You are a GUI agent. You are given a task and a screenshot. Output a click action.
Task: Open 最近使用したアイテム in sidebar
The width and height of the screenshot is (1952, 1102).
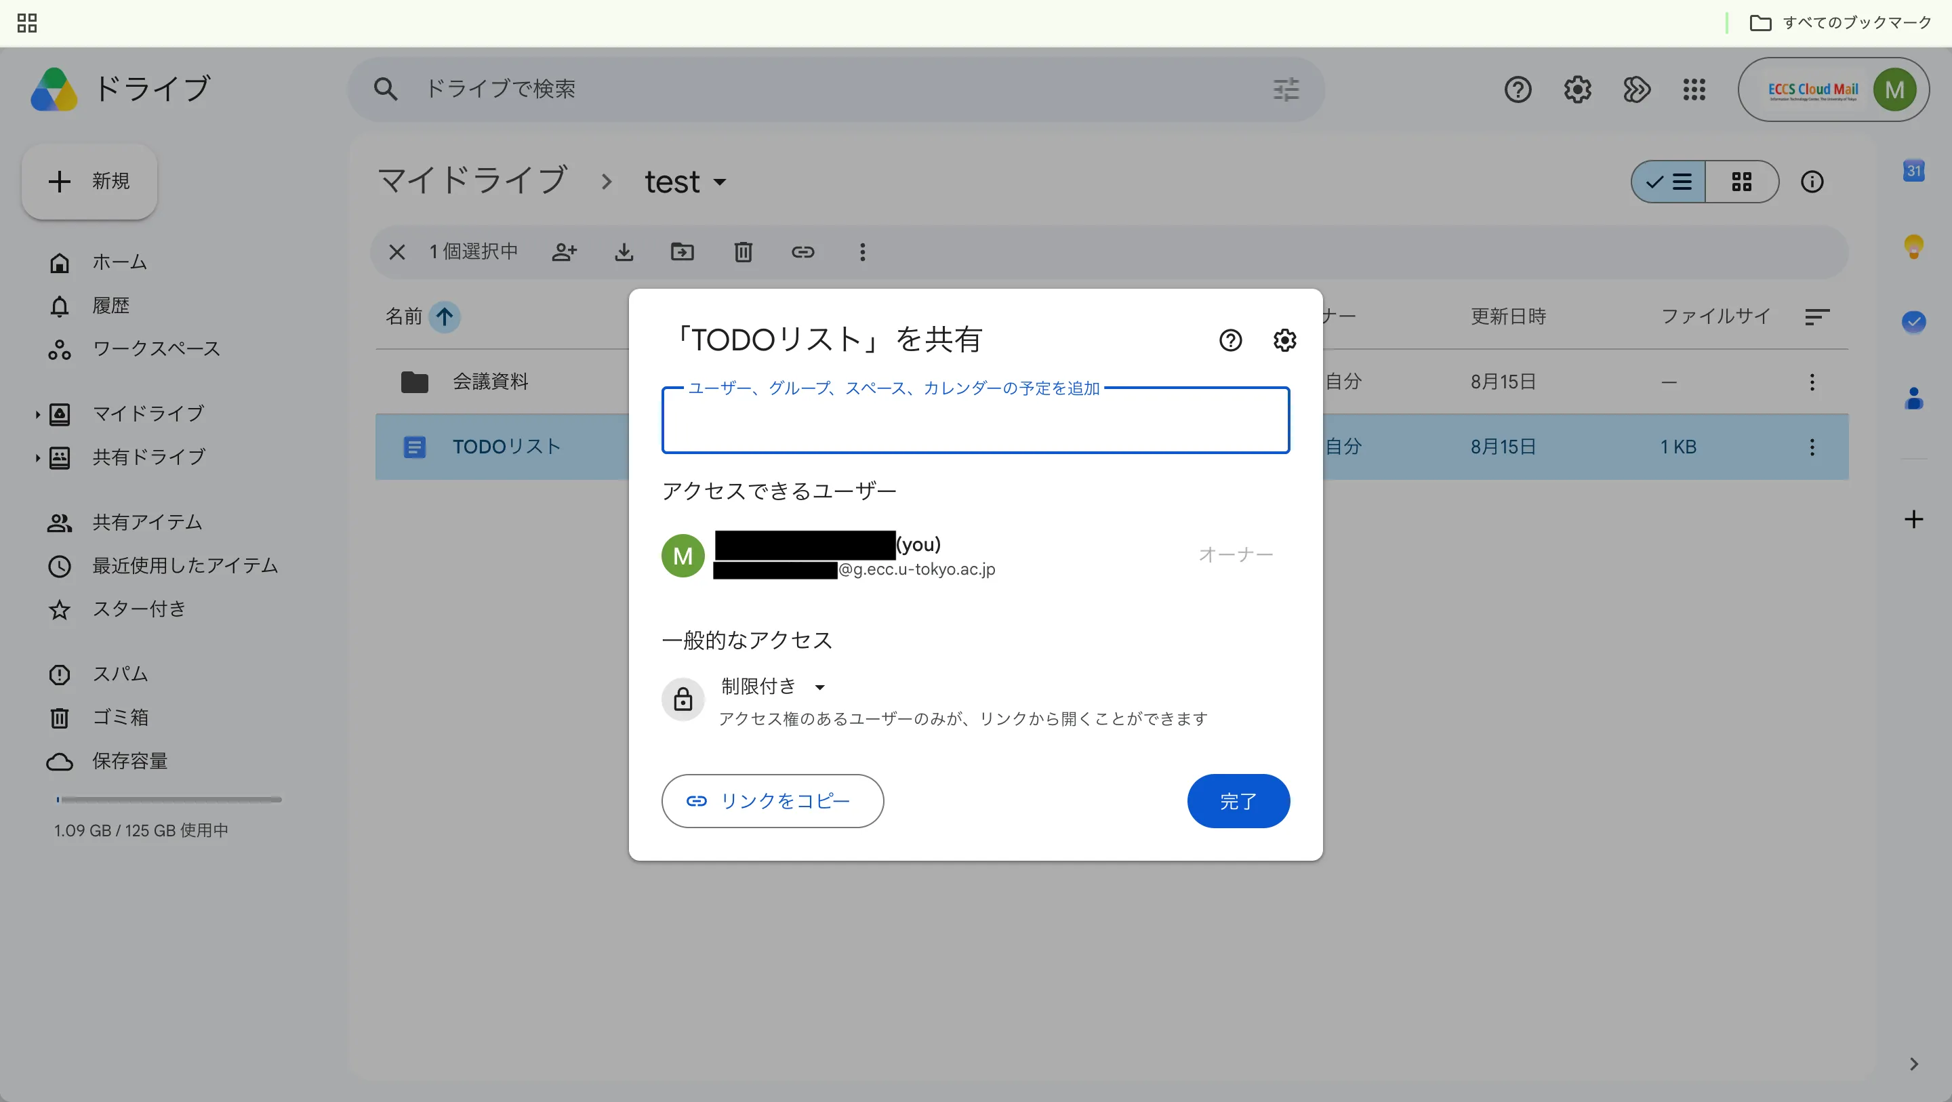(163, 566)
